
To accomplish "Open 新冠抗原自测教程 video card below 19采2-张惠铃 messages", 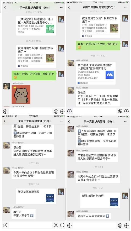I will click(x=100, y=200).
